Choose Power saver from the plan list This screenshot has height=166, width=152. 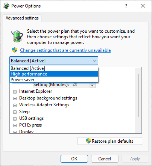click(54, 80)
